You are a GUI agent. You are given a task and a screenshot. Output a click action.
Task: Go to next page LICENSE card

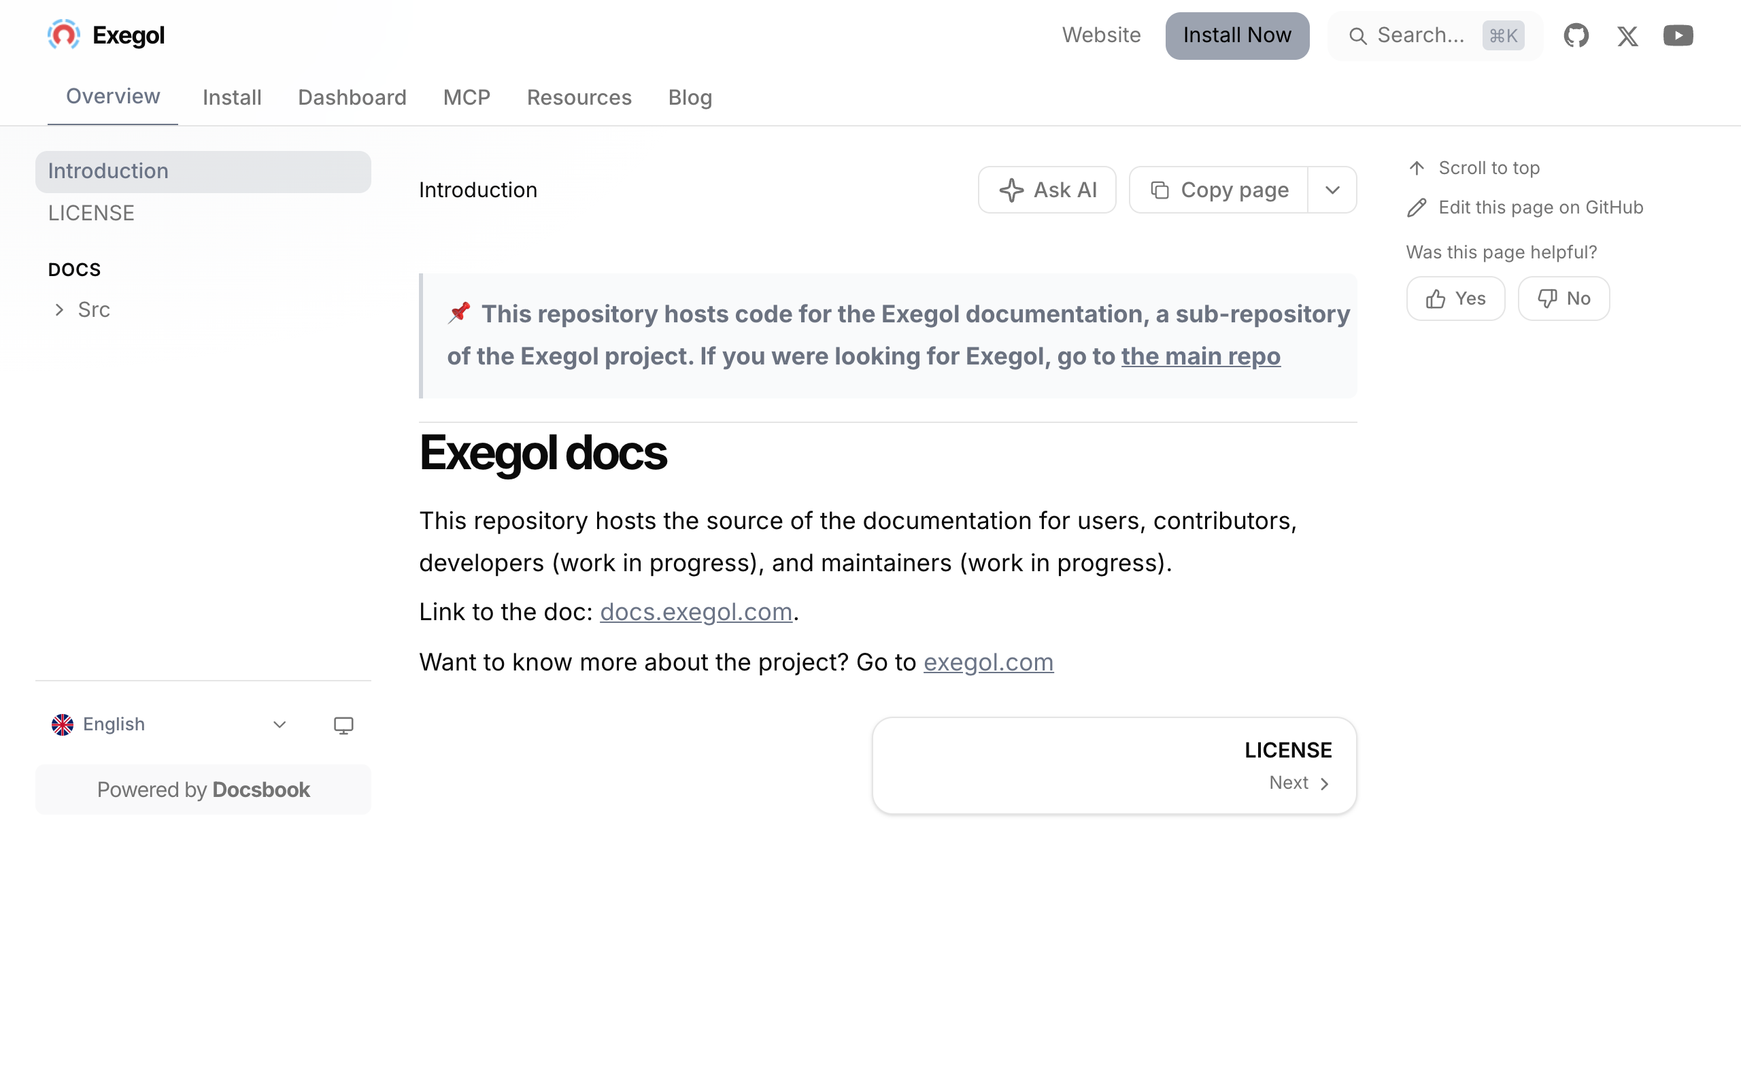pyautogui.click(x=1115, y=766)
